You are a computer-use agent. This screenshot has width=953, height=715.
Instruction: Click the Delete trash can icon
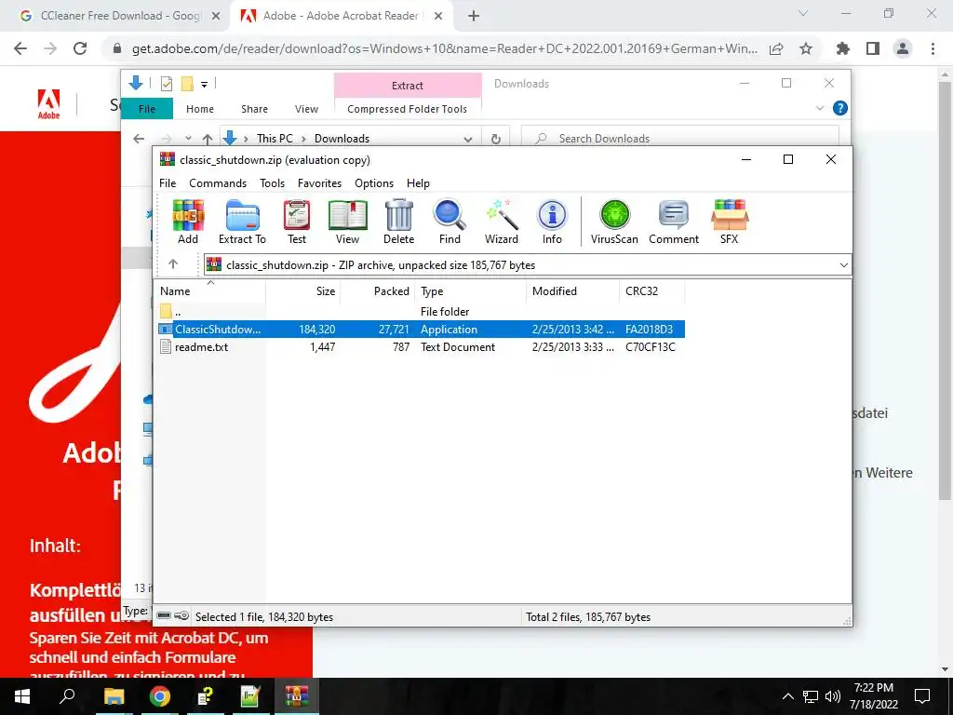[398, 222]
